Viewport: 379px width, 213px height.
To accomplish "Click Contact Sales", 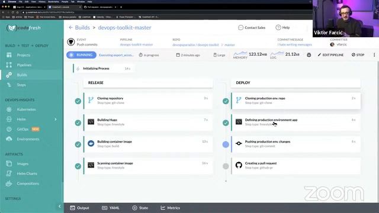I will [x=252, y=28].
